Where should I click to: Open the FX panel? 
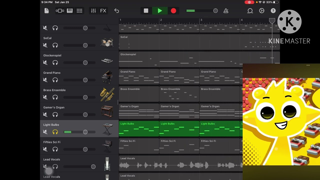(103, 11)
